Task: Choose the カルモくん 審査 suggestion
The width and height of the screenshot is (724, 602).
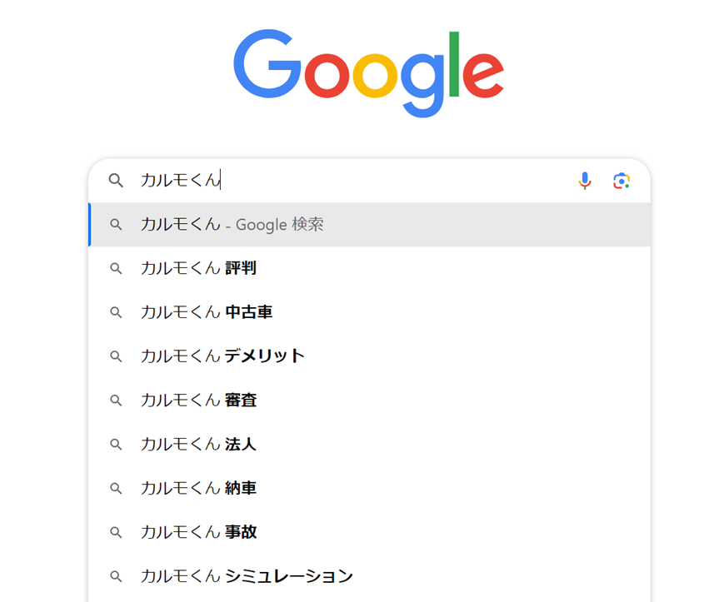Action: pyautogui.click(x=200, y=400)
